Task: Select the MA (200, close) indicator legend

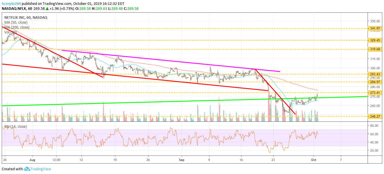Action: click(17, 27)
